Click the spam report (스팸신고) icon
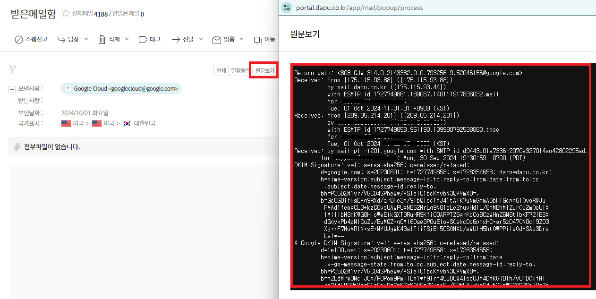The image size is (596, 299). [19, 40]
